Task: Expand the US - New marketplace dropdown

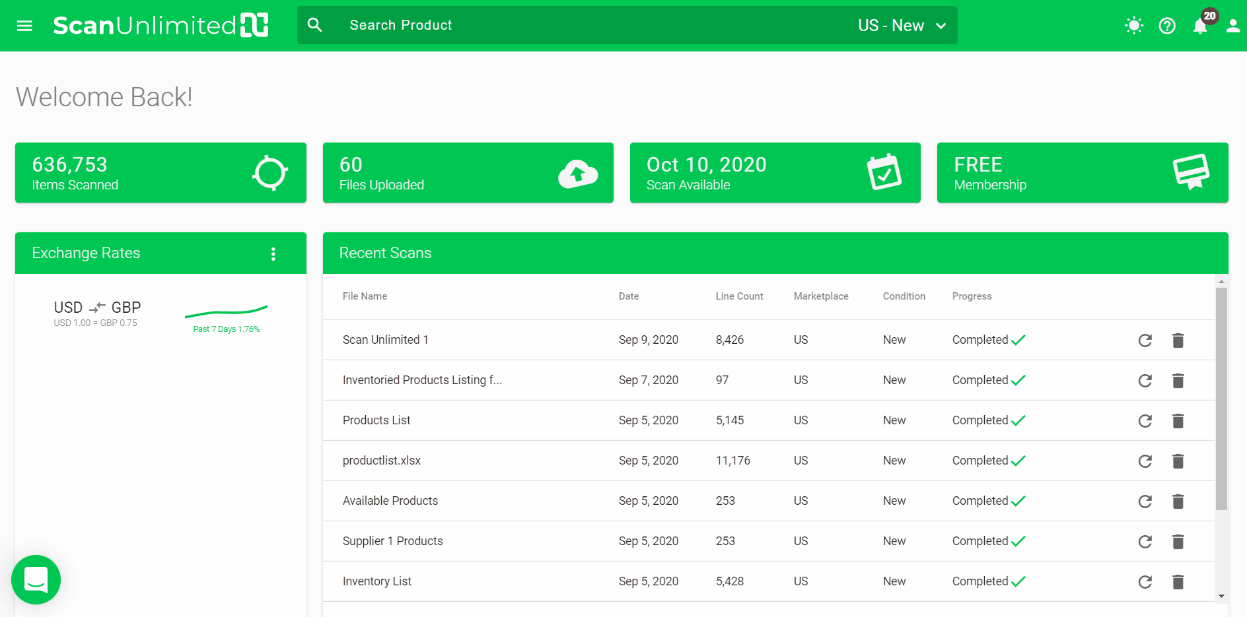Action: click(x=902, y=26)
